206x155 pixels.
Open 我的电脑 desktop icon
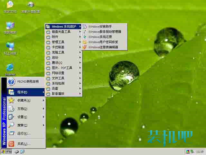coord(10,26)
